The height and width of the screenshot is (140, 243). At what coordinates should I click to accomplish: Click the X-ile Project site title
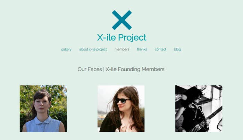click(121, 38)
